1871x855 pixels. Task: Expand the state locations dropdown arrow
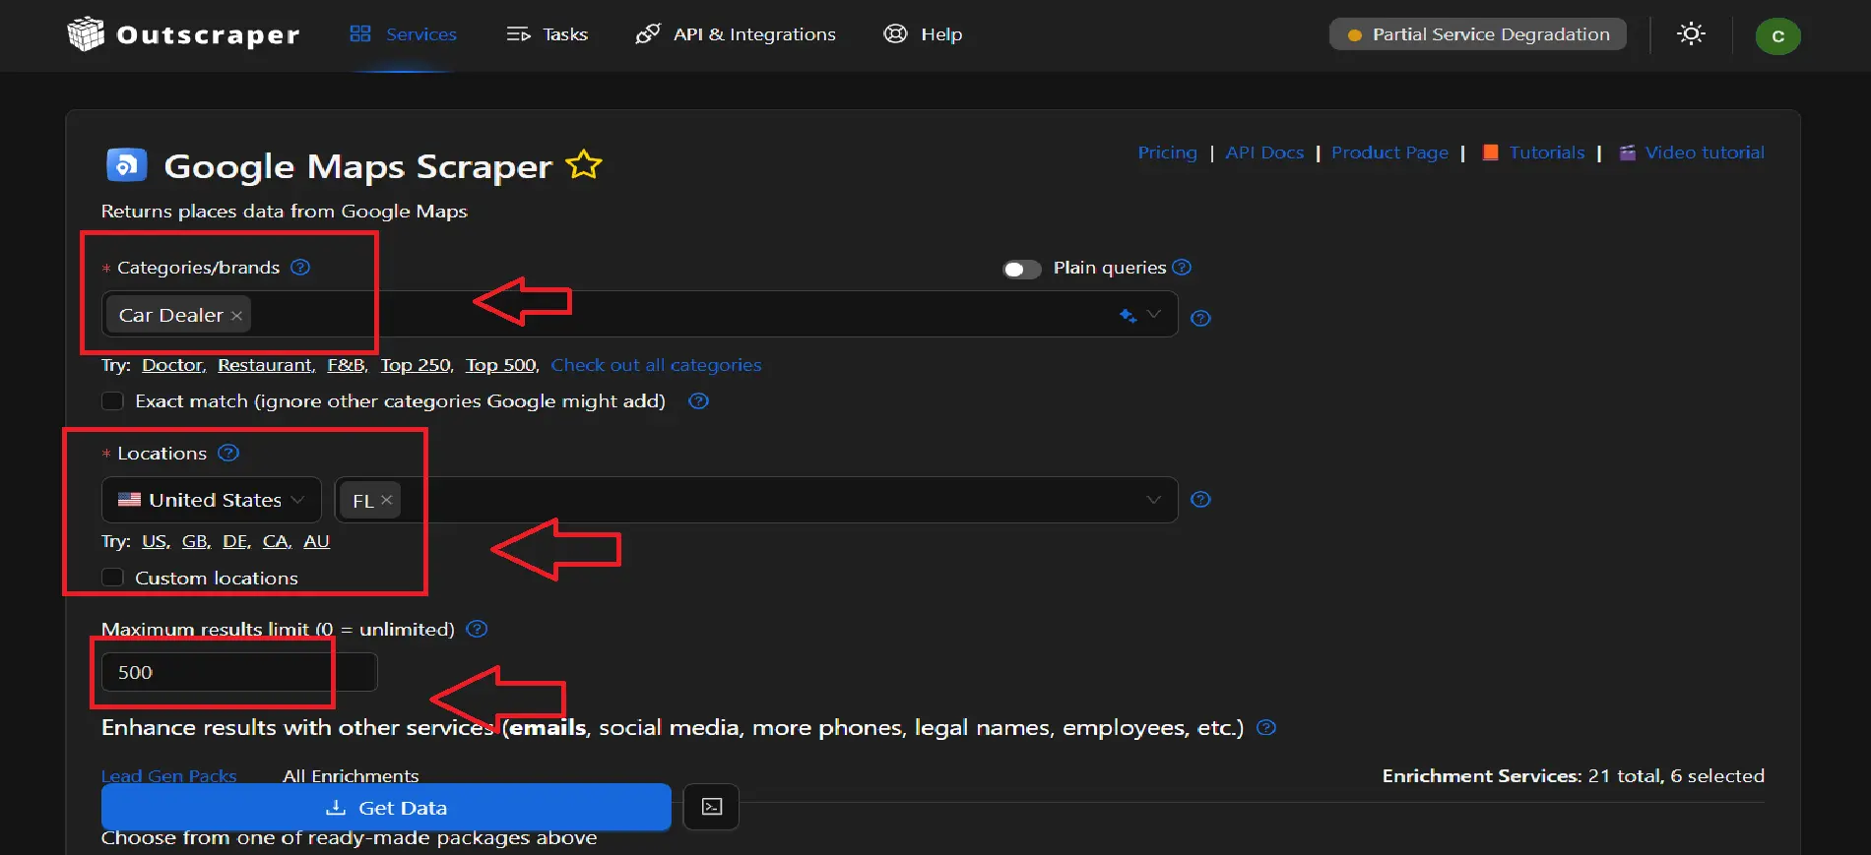(x=1153, y=500)
